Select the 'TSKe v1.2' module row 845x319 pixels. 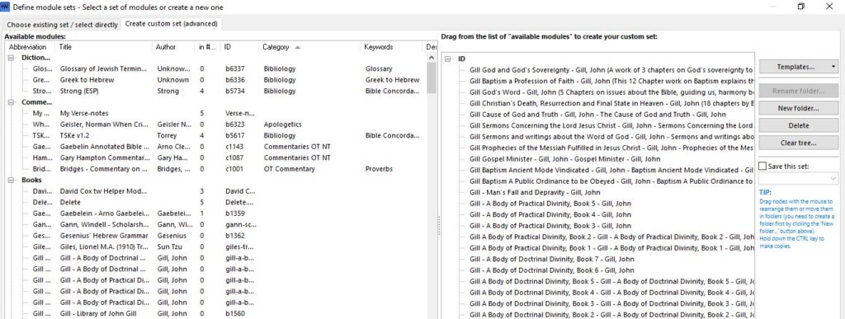(x=215, y=135)
